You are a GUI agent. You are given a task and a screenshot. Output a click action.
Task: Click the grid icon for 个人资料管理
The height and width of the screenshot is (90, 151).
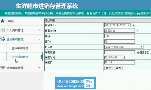point(3,30)
